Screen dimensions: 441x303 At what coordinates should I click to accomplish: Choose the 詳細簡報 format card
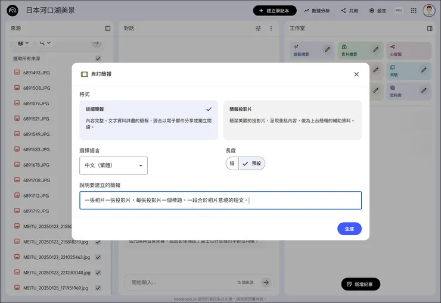pyautogui.click(x=149, y=120)
